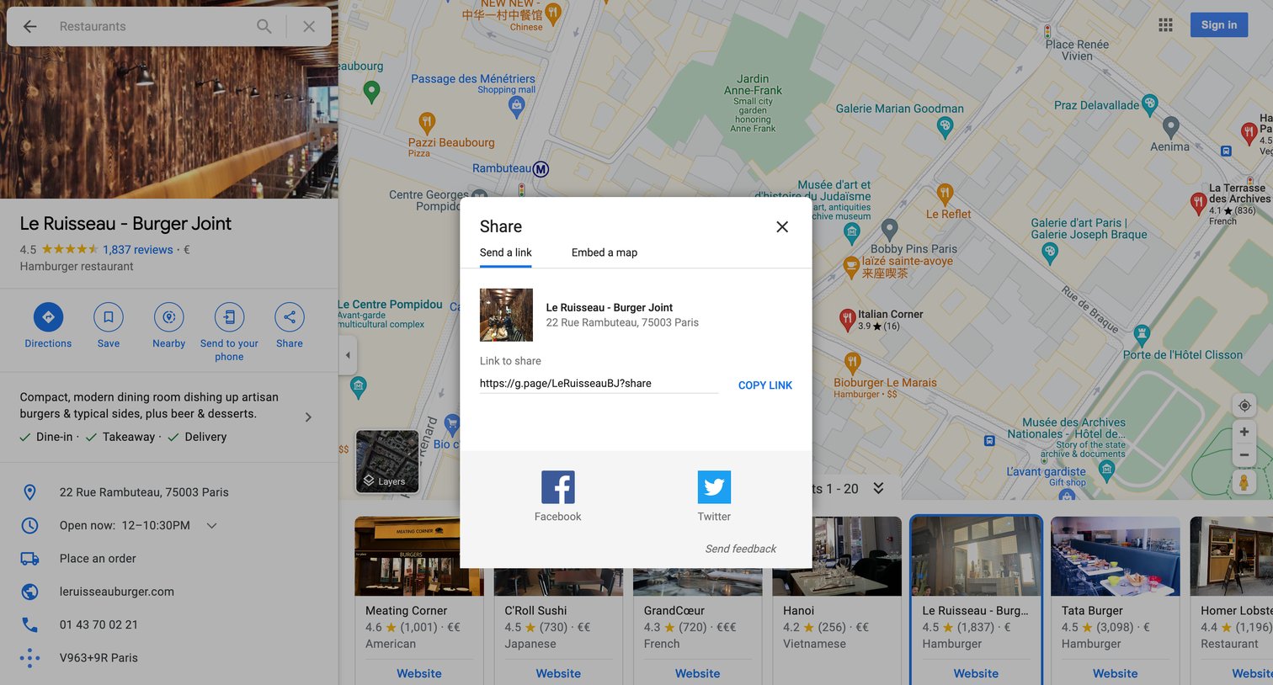1273x685 pixels.
Task: Click Send feedback link
Action: point(741,549)
